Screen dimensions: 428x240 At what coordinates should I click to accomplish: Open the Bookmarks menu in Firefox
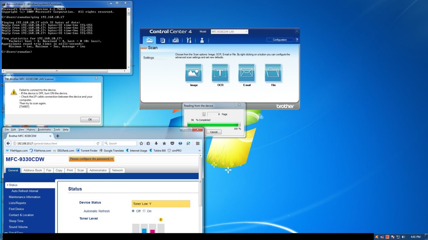[x=45, y=129]
